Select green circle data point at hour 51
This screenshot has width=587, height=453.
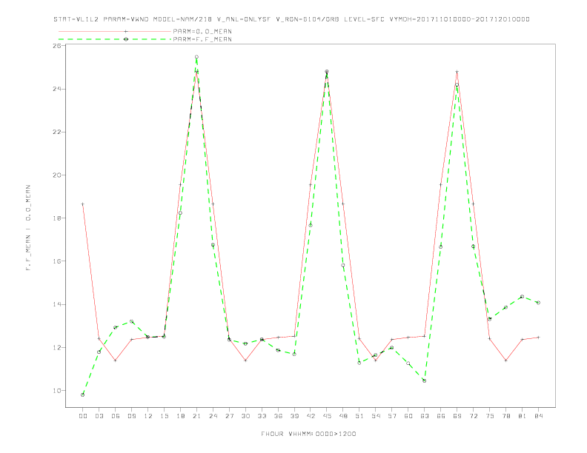click(x=359, y=363)
